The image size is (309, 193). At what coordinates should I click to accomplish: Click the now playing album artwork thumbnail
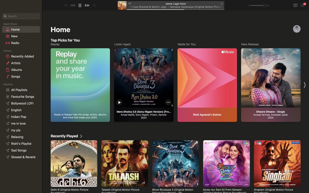click(x=122, y=5)
